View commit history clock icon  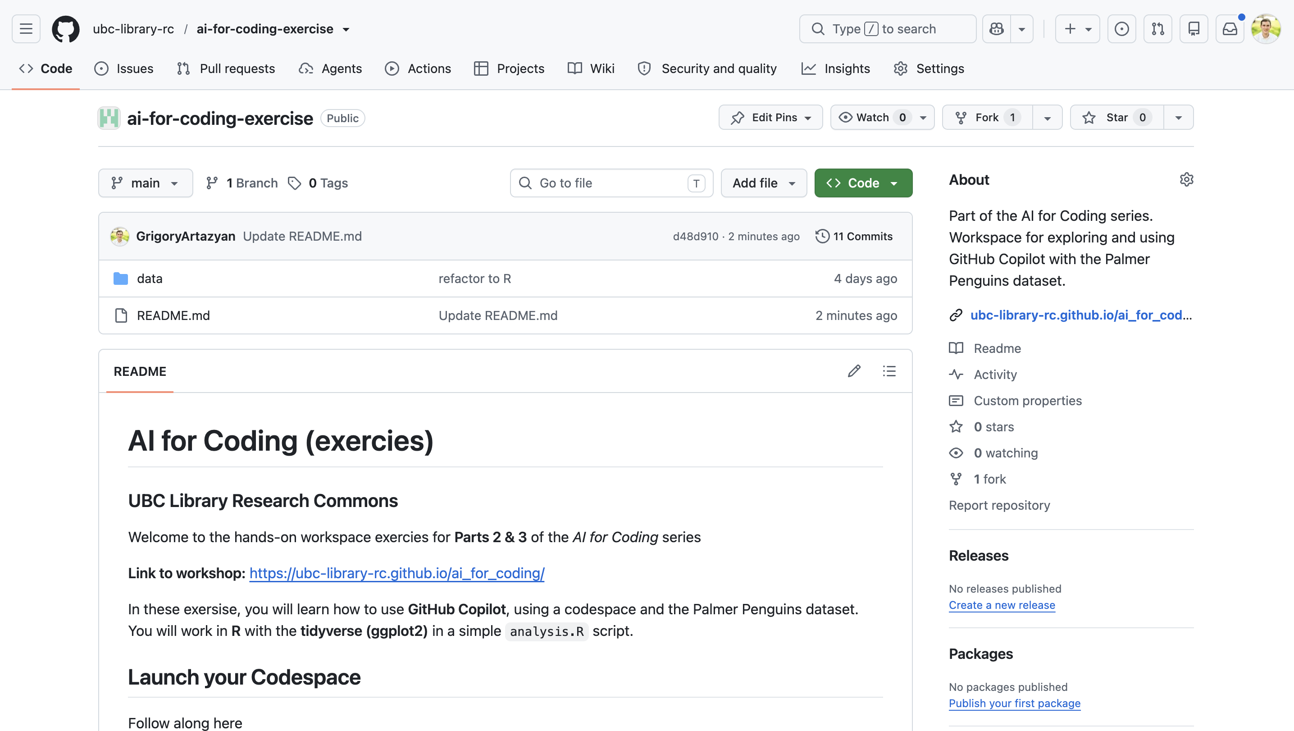(822, 236)
